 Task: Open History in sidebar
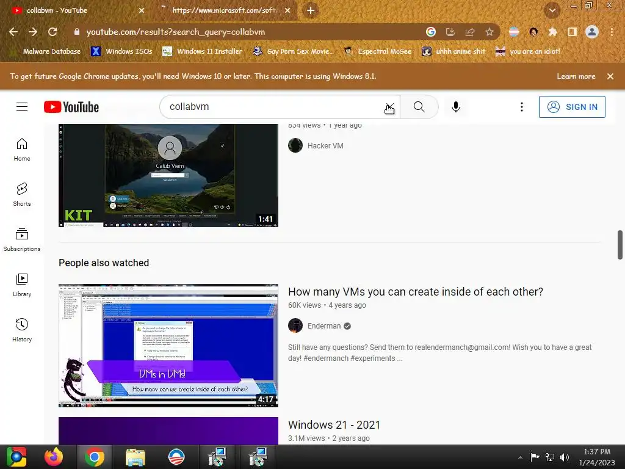(x=22, y=330)
